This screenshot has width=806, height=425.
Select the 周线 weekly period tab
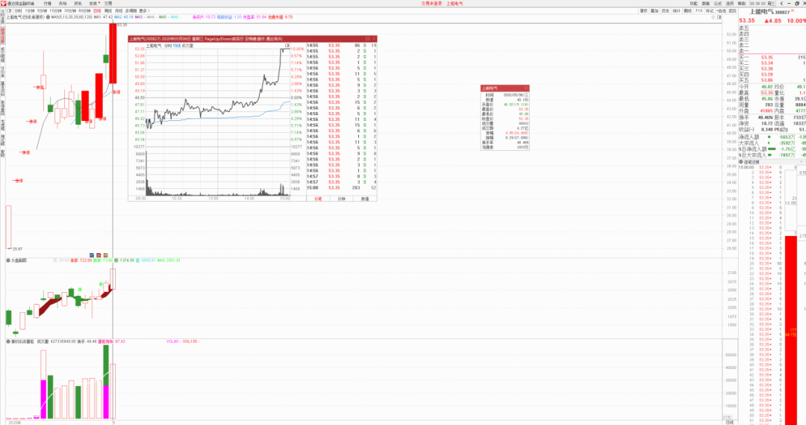pyautogui.click(x=108, y=10)
